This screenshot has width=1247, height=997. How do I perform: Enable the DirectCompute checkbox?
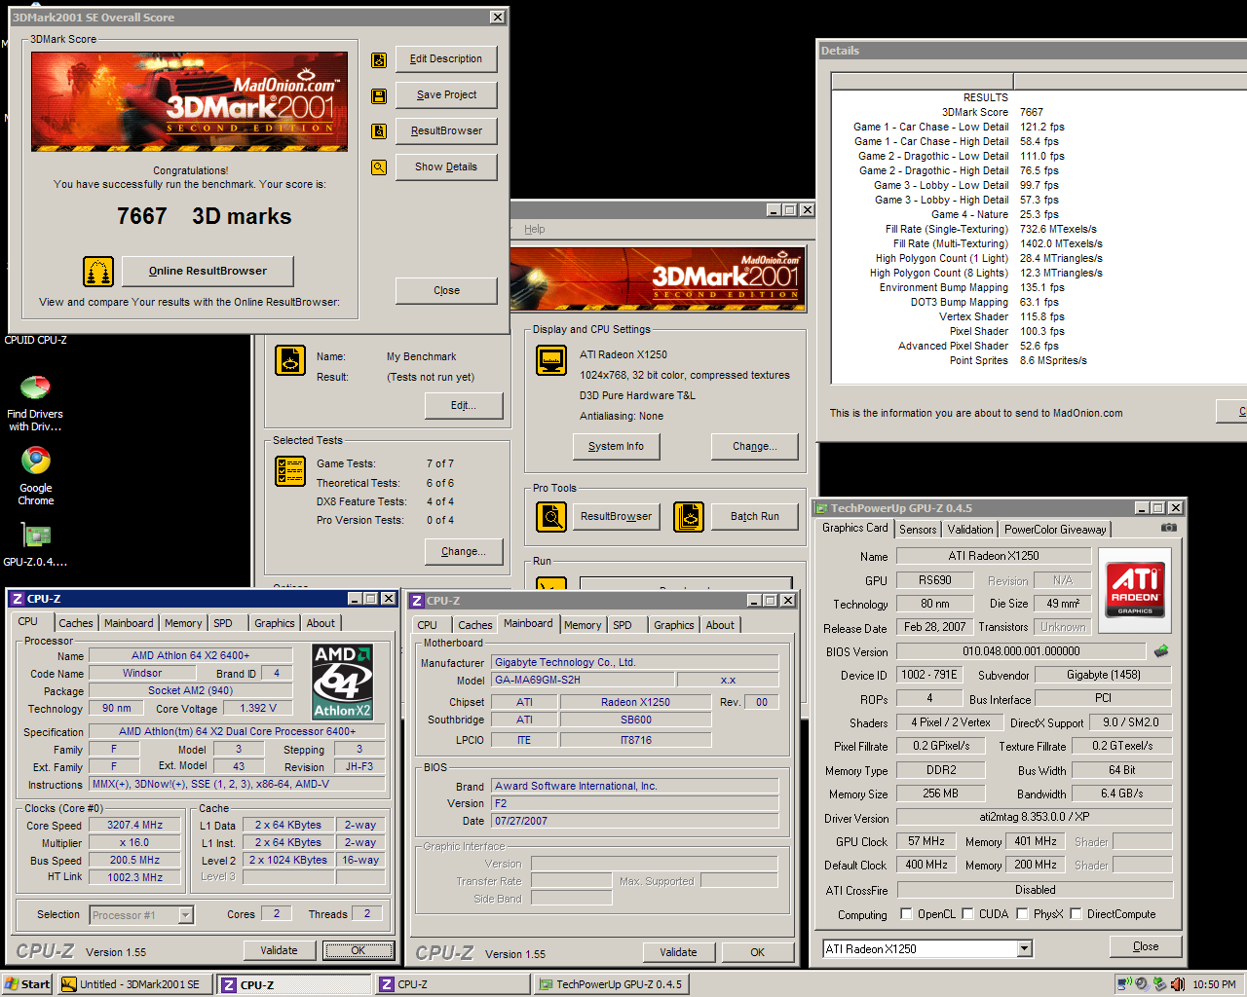tap(1076, 914)
